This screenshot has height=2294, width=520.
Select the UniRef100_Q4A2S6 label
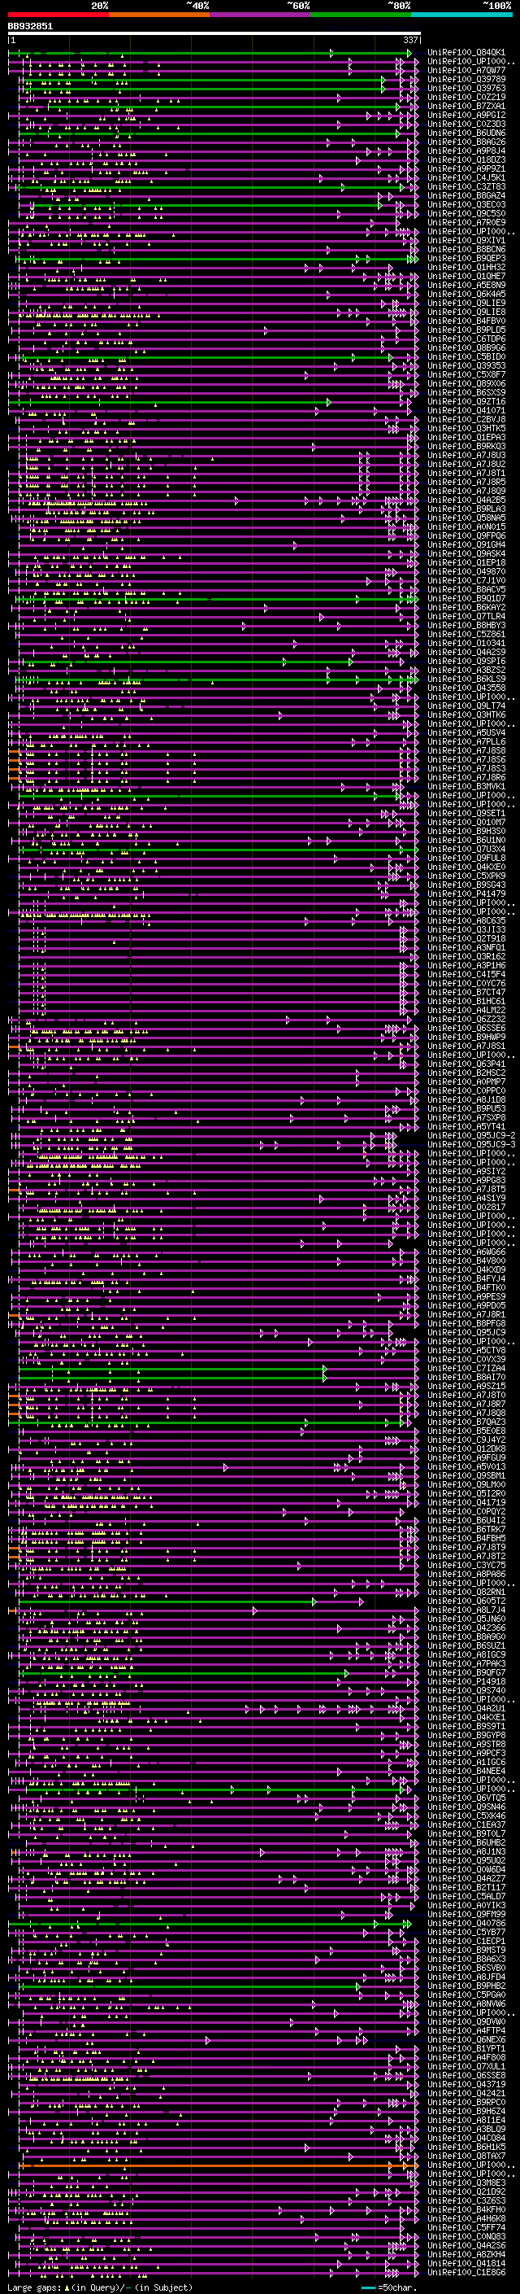[466, 2244]
